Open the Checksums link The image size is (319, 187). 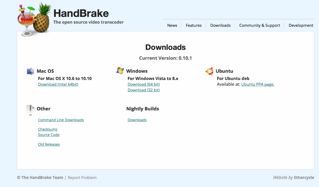(x=48, y=129)
